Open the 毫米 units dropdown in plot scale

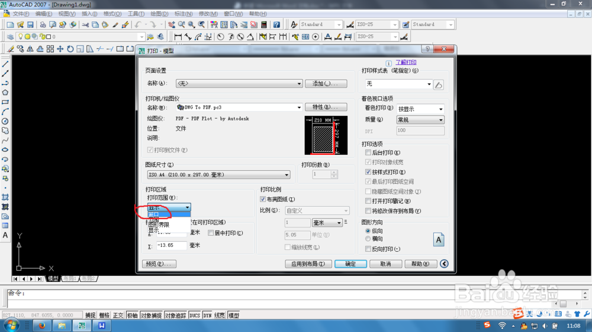coord(327,223)
